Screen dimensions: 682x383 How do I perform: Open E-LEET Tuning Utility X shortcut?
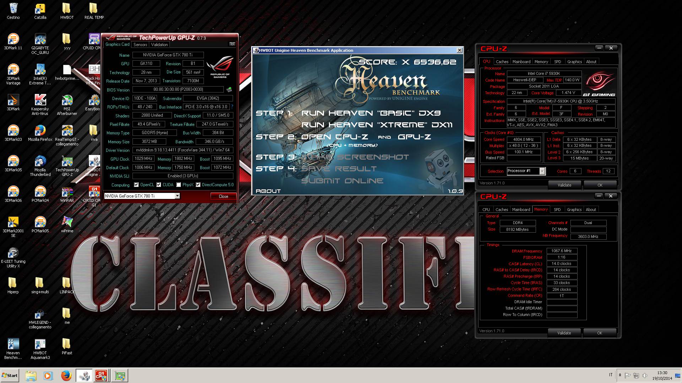(x=13, y=257)
